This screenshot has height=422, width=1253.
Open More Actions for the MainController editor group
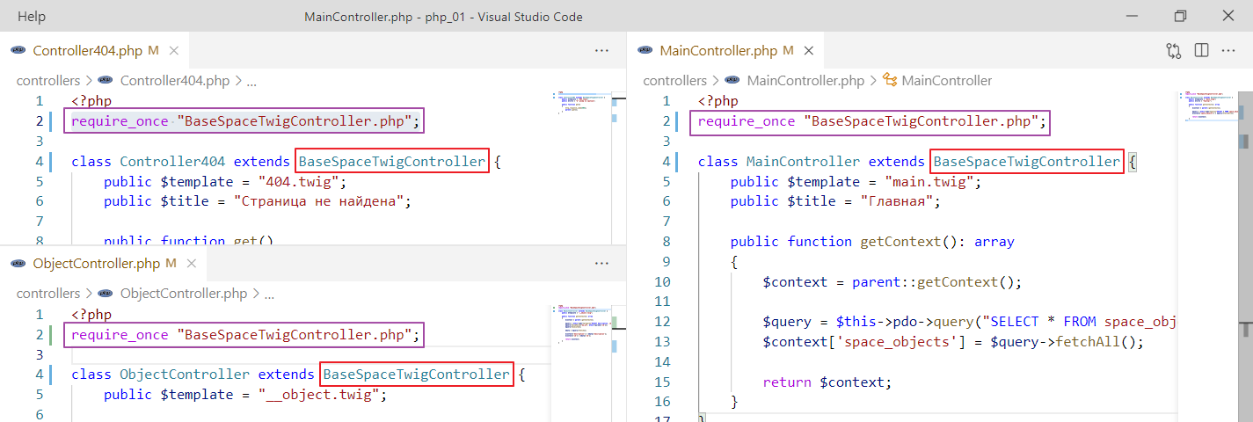(1228, 51)
